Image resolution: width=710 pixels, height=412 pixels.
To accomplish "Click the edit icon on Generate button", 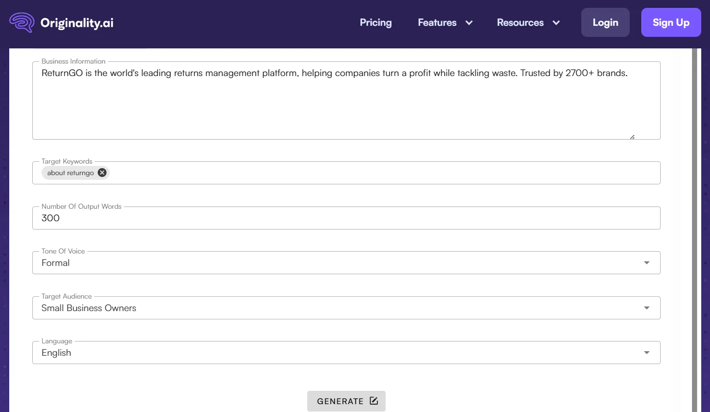I will [374, 401].
